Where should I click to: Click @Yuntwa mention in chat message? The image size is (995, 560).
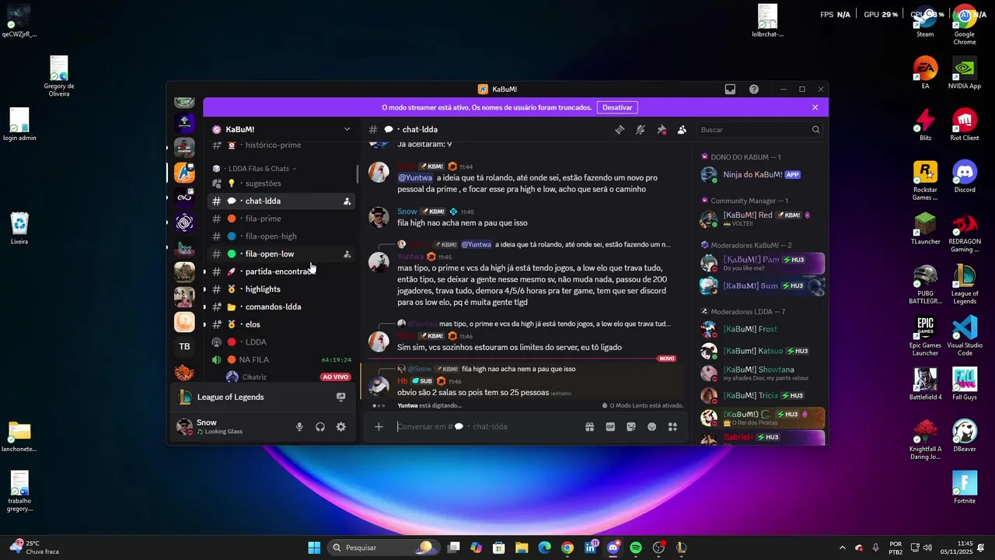pos(415,178)
